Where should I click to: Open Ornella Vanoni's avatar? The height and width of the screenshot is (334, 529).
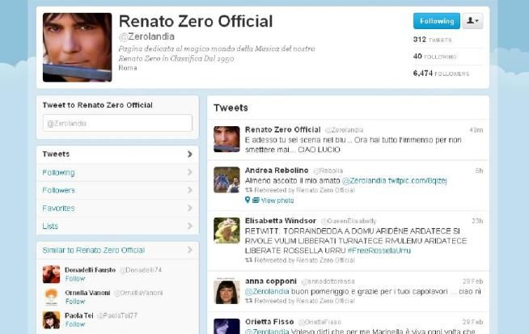51,297
